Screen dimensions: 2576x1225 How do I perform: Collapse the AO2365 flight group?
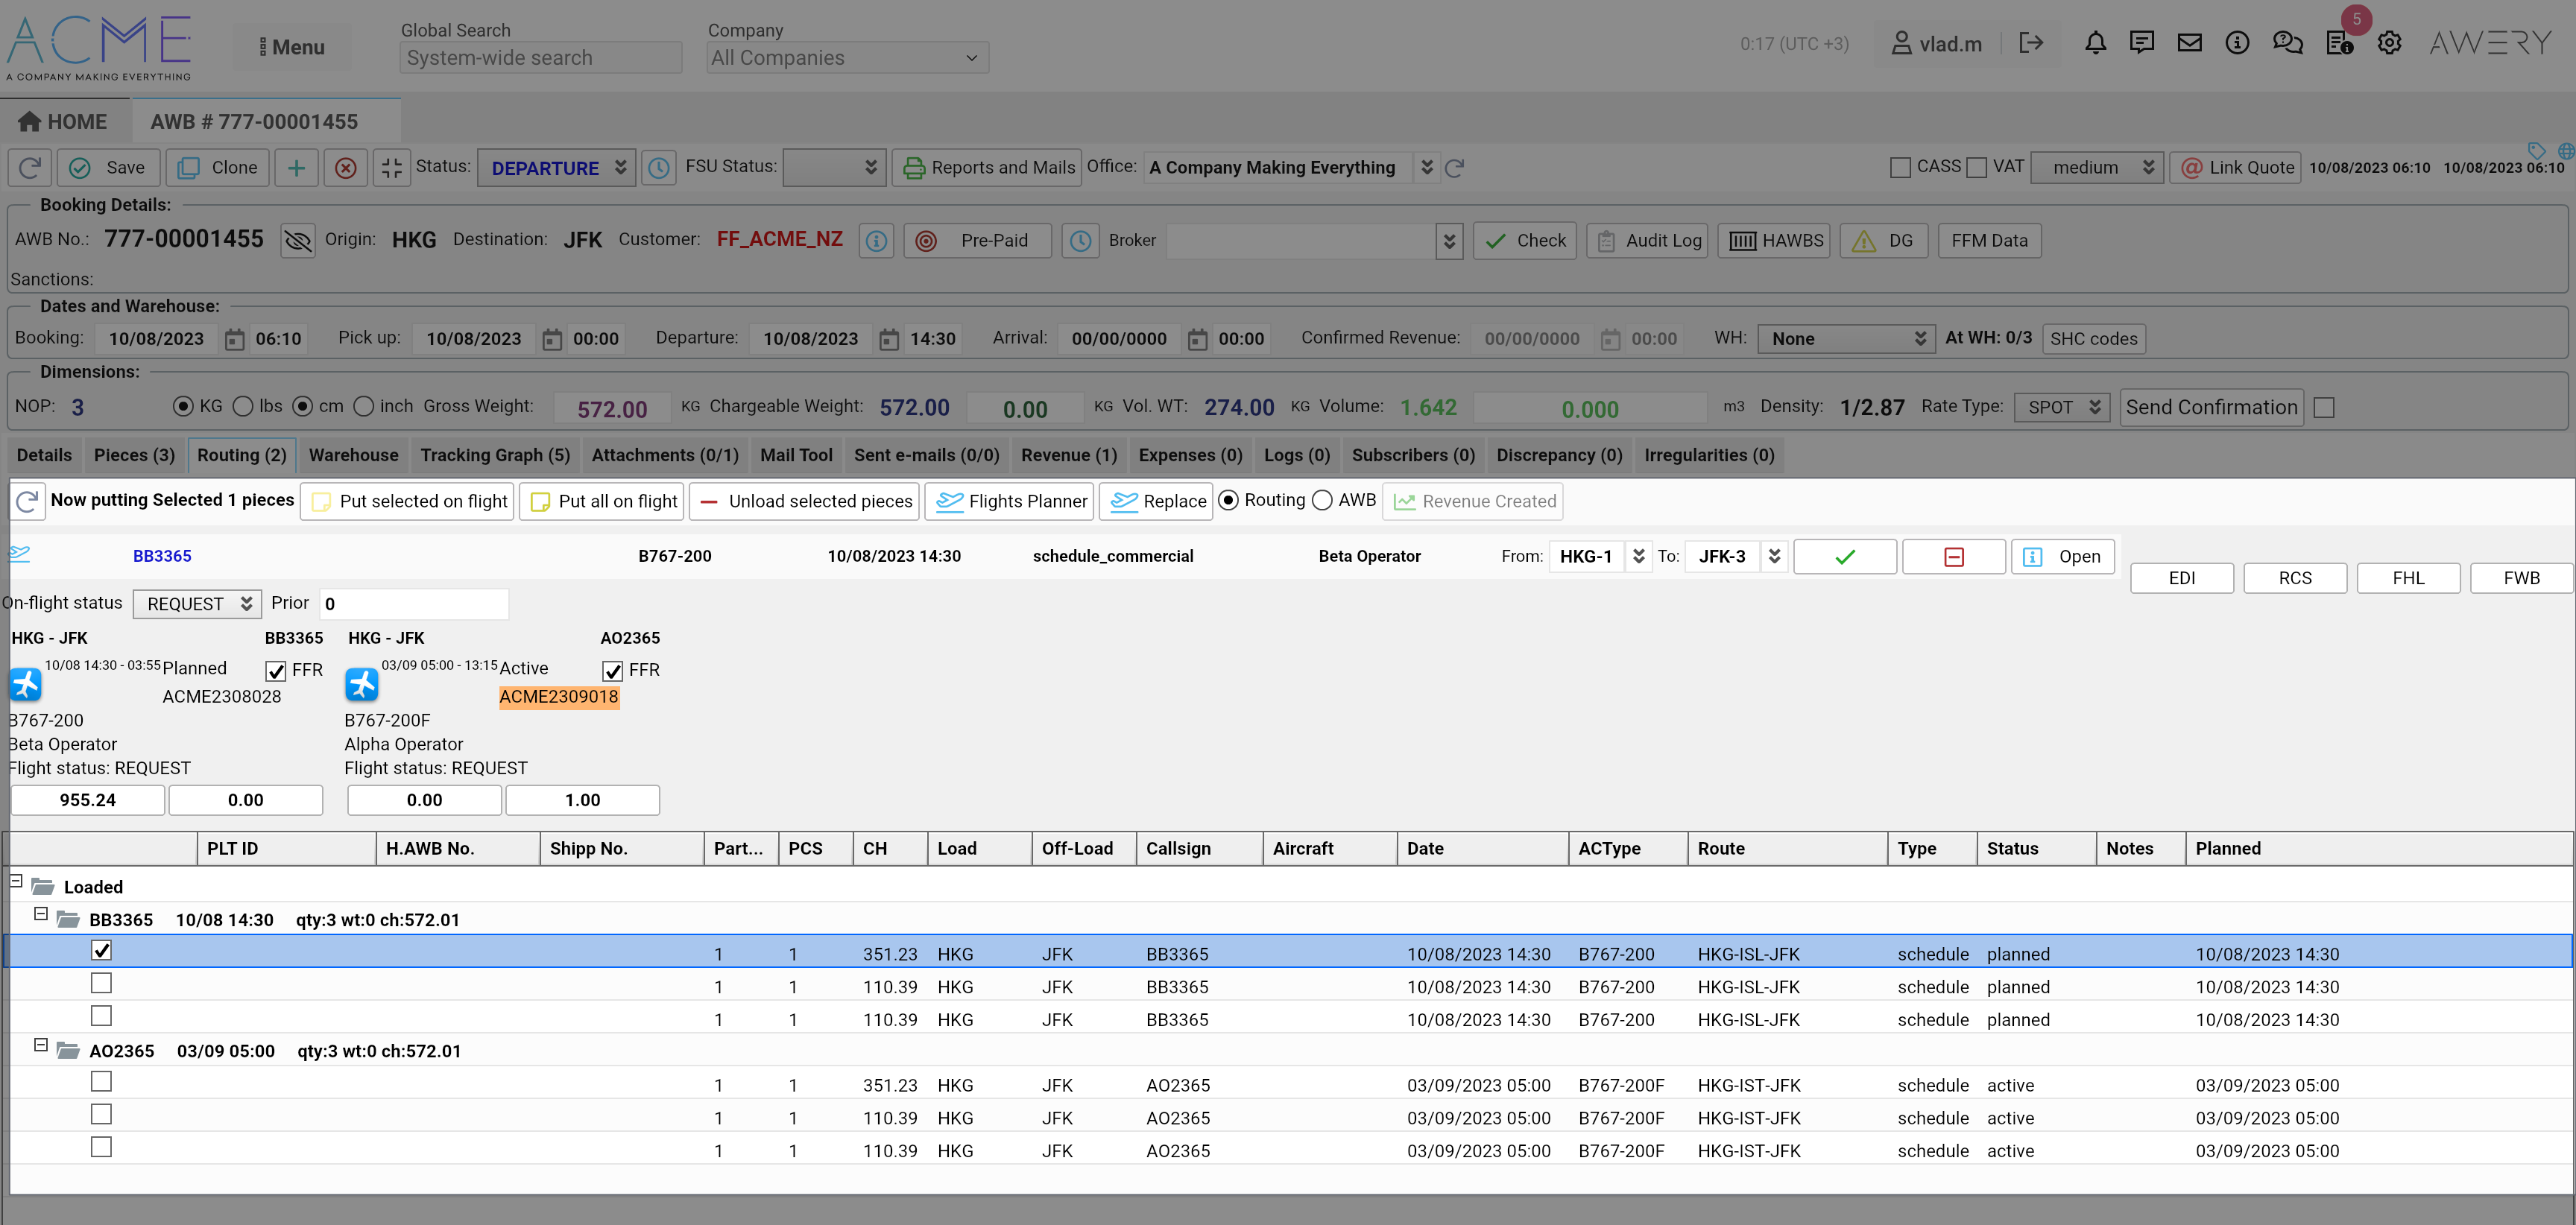tap(41, 1045)
